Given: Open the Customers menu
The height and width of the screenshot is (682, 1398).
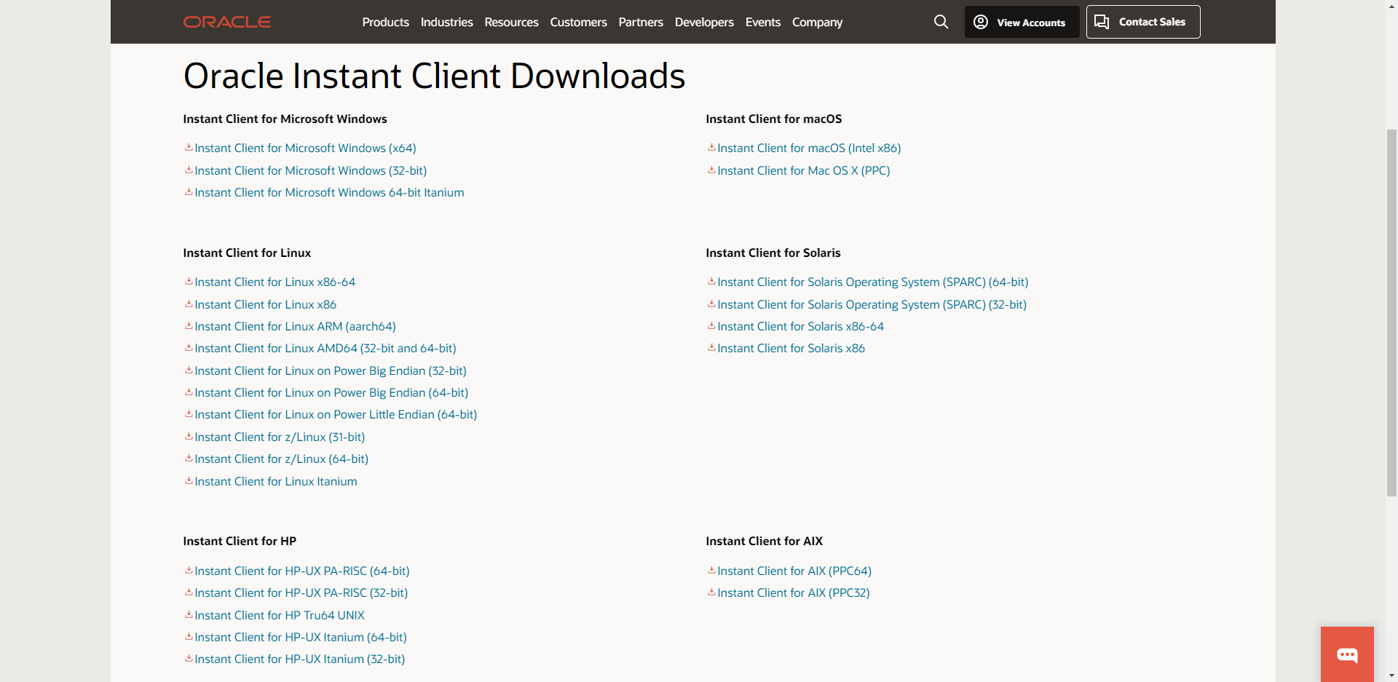Looking at the screenshot, I should point(578,22).
